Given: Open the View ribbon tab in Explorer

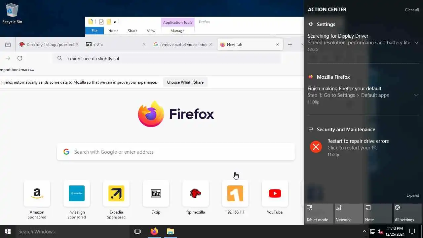Looking at the screenshot, I should pyautogui.click(x=151, y=31).
